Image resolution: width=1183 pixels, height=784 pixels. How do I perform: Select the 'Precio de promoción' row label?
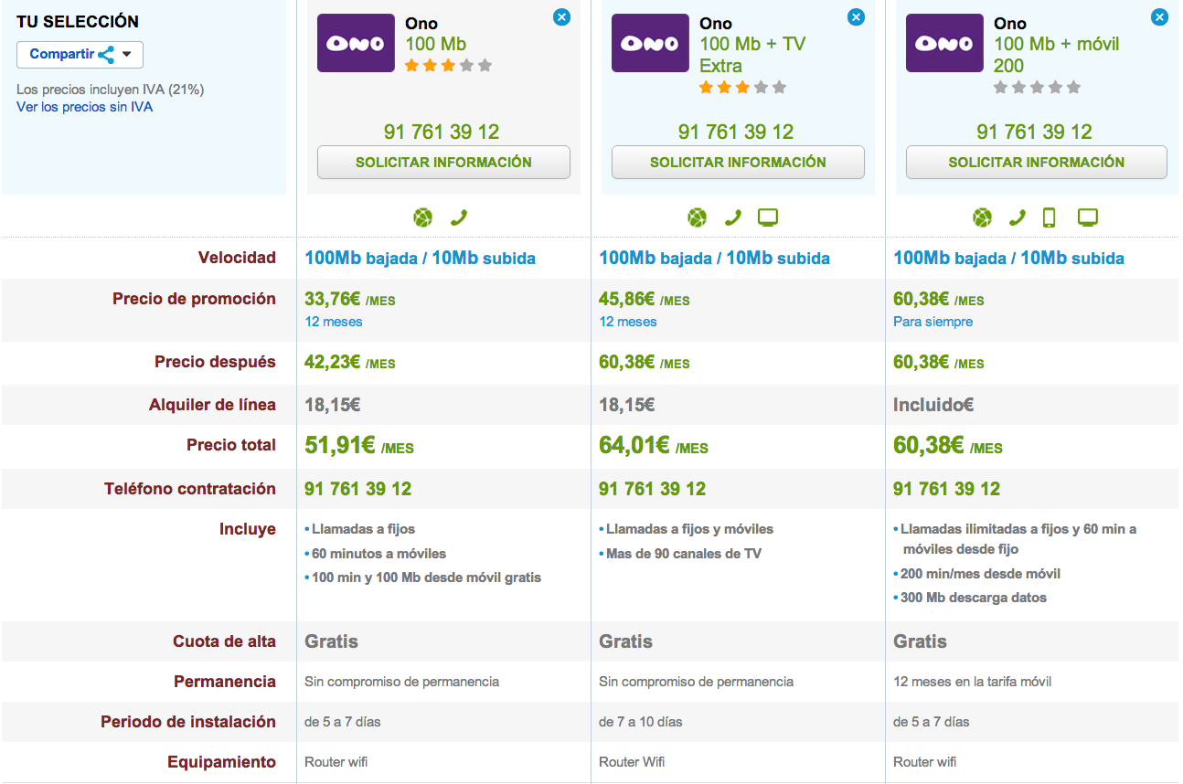(194, 299)
